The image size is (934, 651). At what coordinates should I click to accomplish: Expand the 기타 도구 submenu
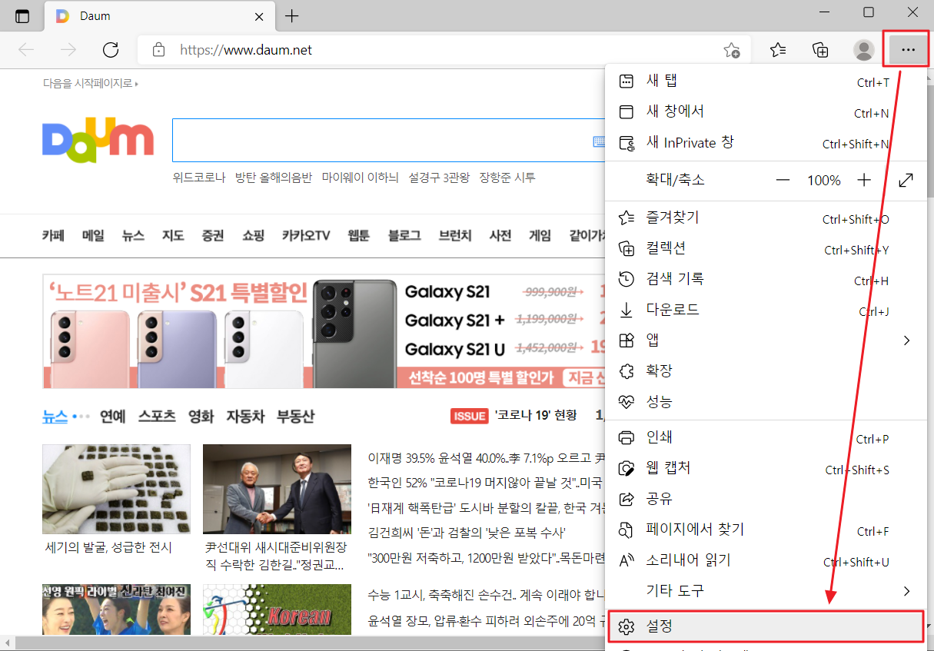(765, 591)
